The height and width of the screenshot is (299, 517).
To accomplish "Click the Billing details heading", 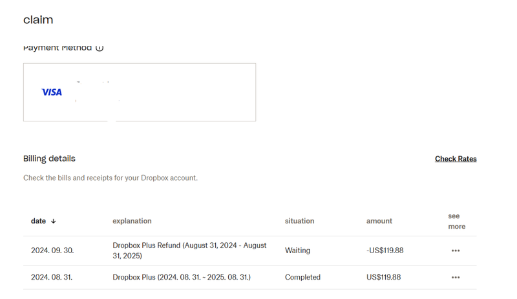I will (49, 159).
